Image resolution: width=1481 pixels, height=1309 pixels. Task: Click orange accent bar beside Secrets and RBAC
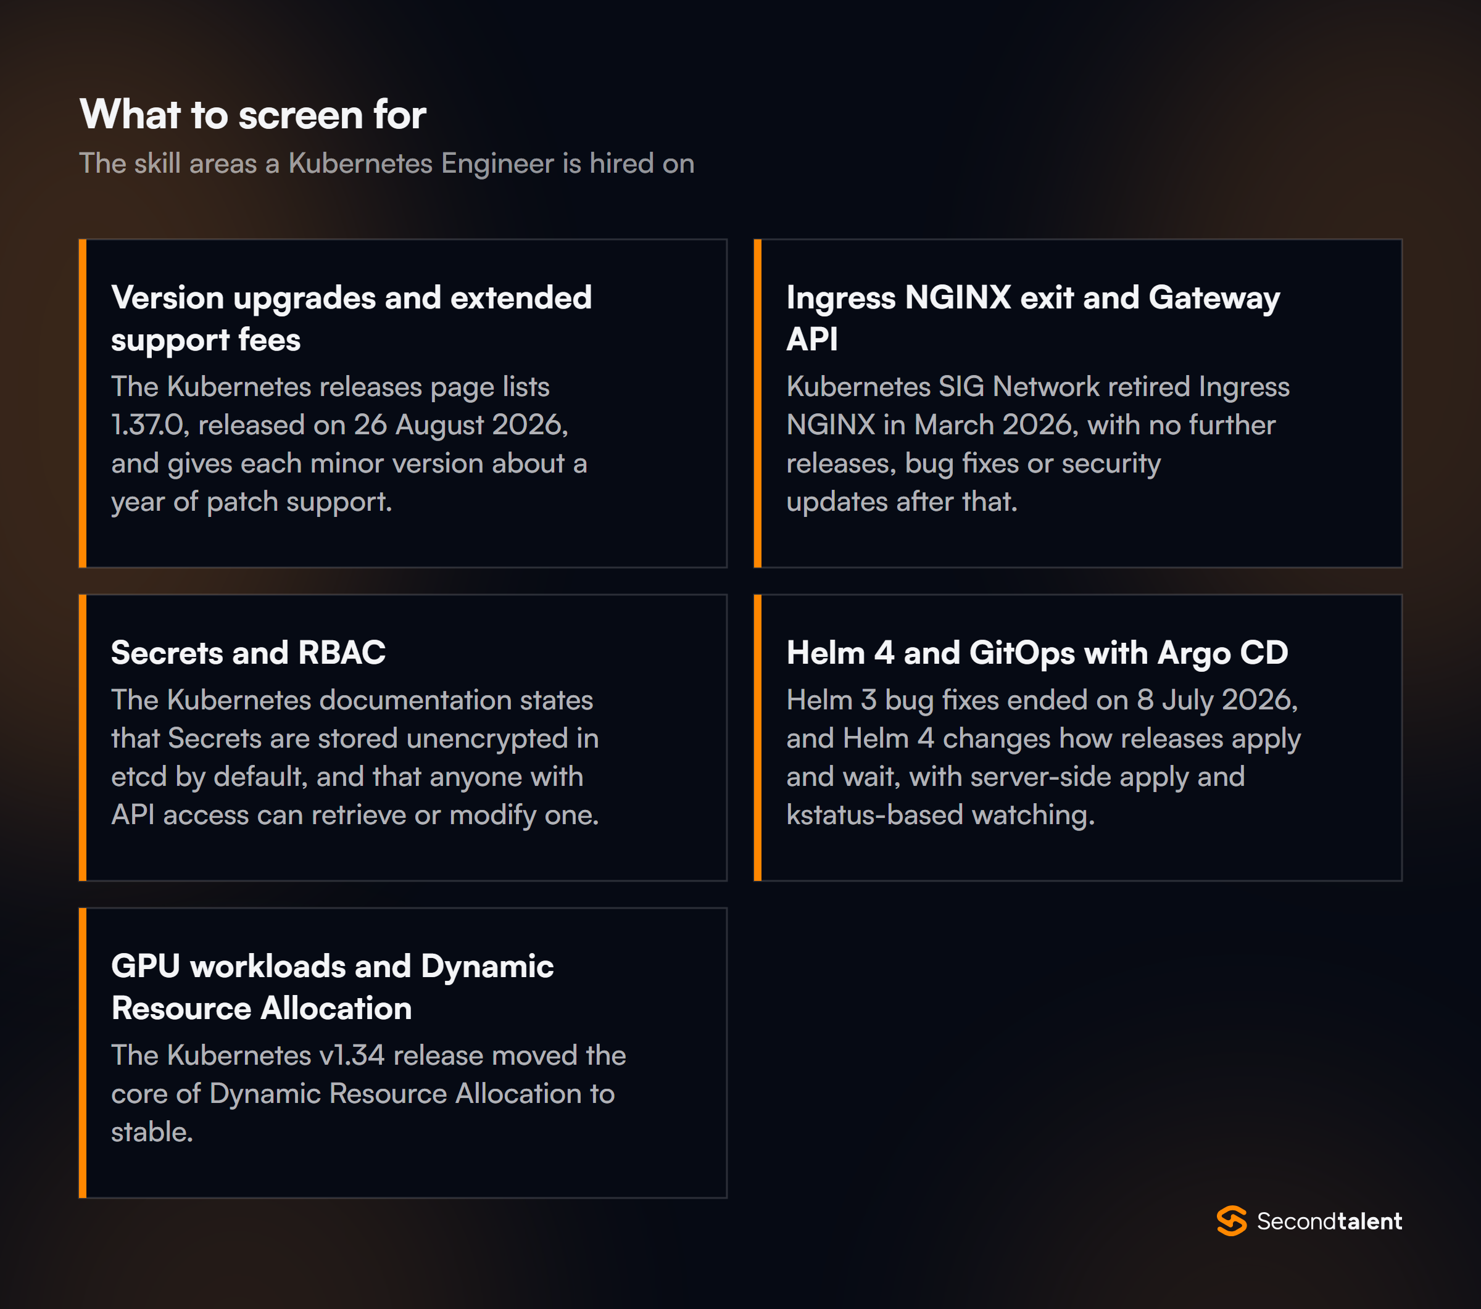pyautogui.click(x=83, y=737)
